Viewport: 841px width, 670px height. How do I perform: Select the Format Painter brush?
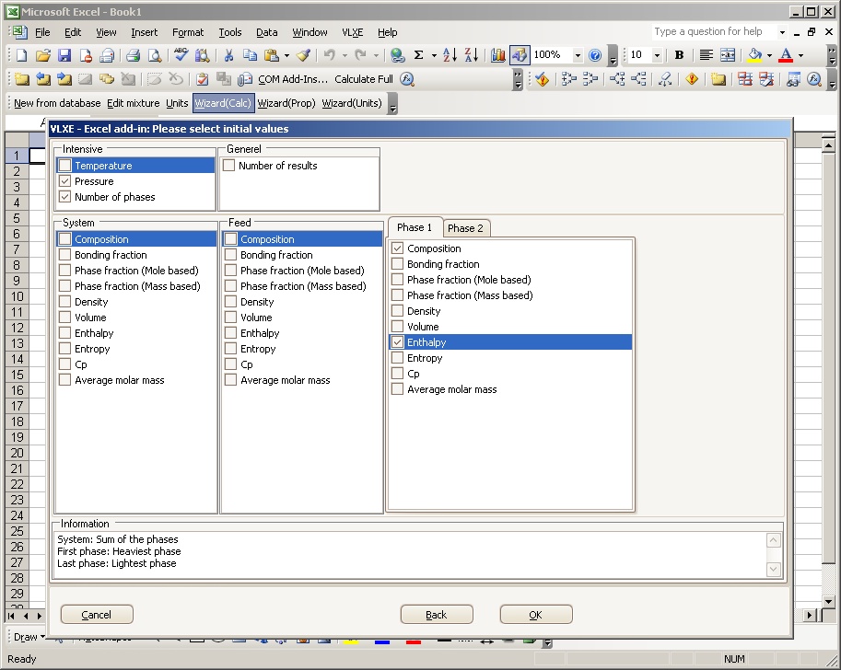pyautogui.click(x=304, y=54)
